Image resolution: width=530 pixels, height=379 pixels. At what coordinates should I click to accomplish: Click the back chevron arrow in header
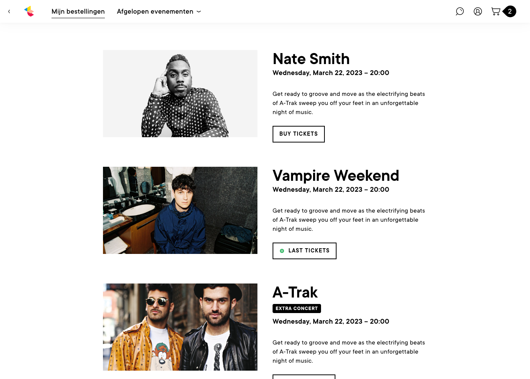(9, 11)
